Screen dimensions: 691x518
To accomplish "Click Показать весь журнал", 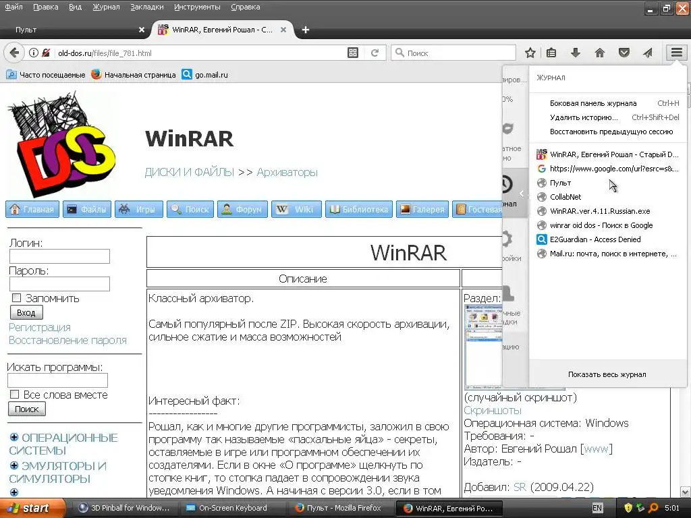I will click(x=607, y=374).
